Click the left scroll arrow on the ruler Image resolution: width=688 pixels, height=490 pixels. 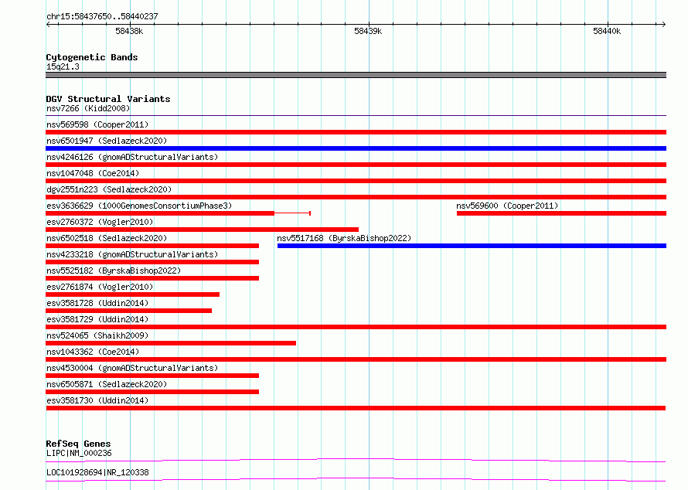click(x=48, y=25)
